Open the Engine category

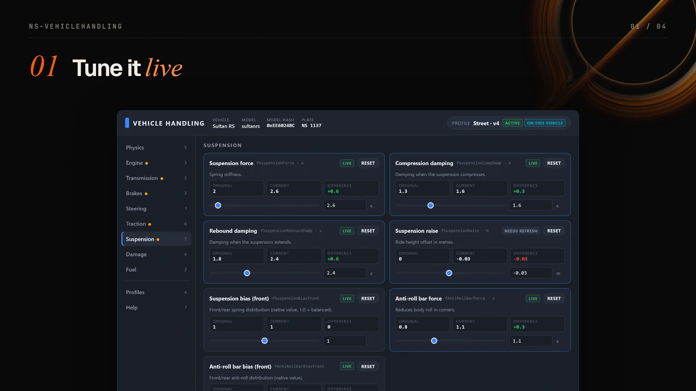coord(156,163)
